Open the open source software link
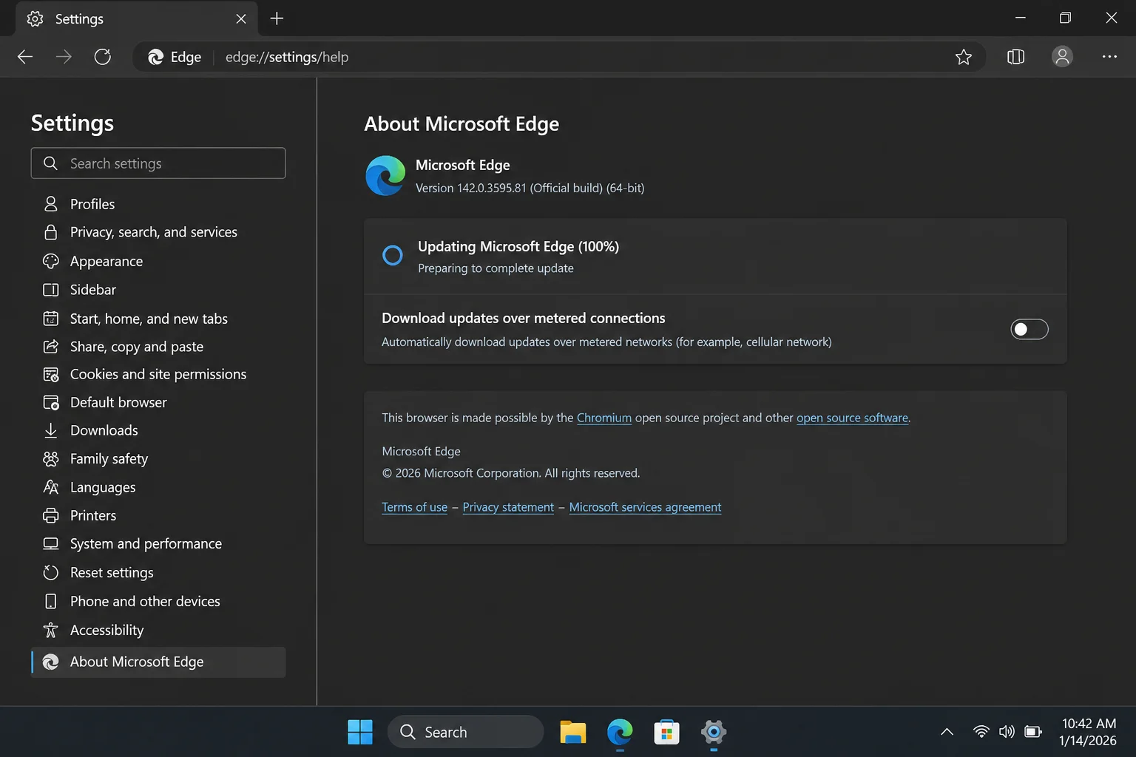This screenshot has width=1136, height=757. pyautogui.click(x=852, y=418)
